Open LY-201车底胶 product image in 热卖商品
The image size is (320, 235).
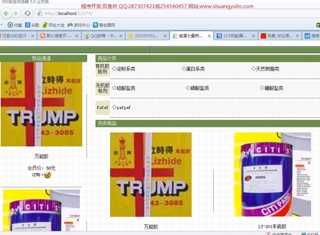pos(272,174)
